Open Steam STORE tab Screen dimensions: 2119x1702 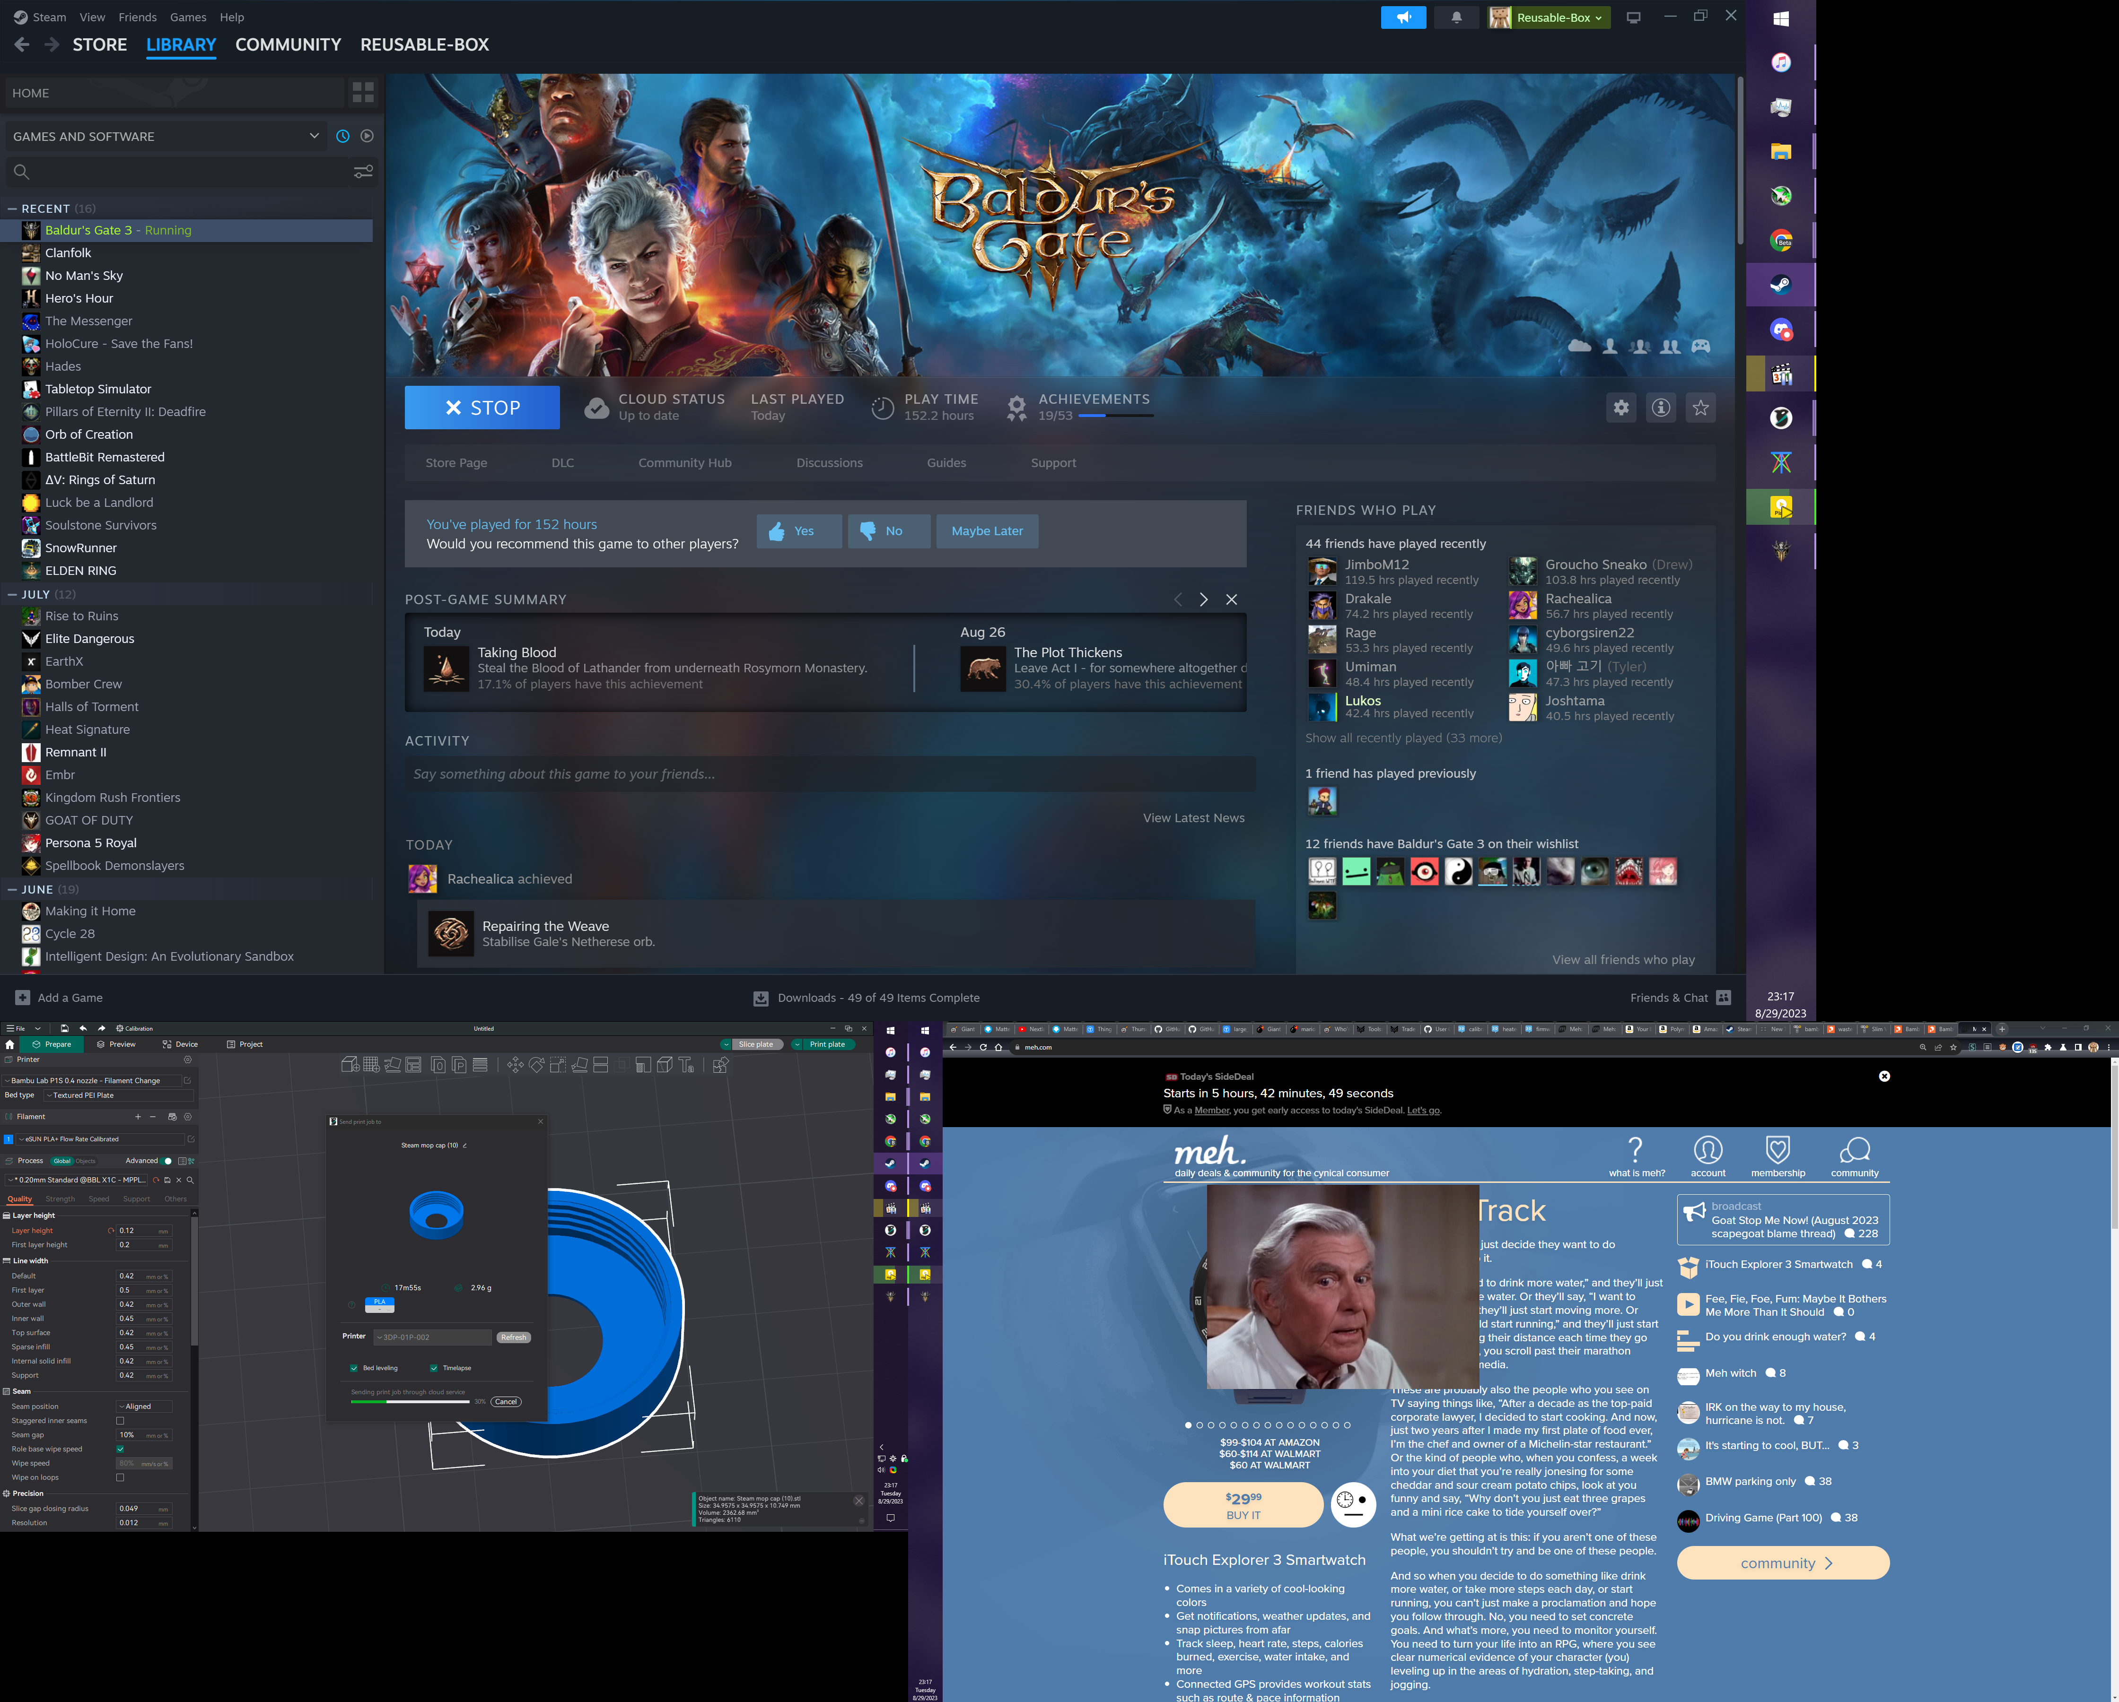[99, 44]
